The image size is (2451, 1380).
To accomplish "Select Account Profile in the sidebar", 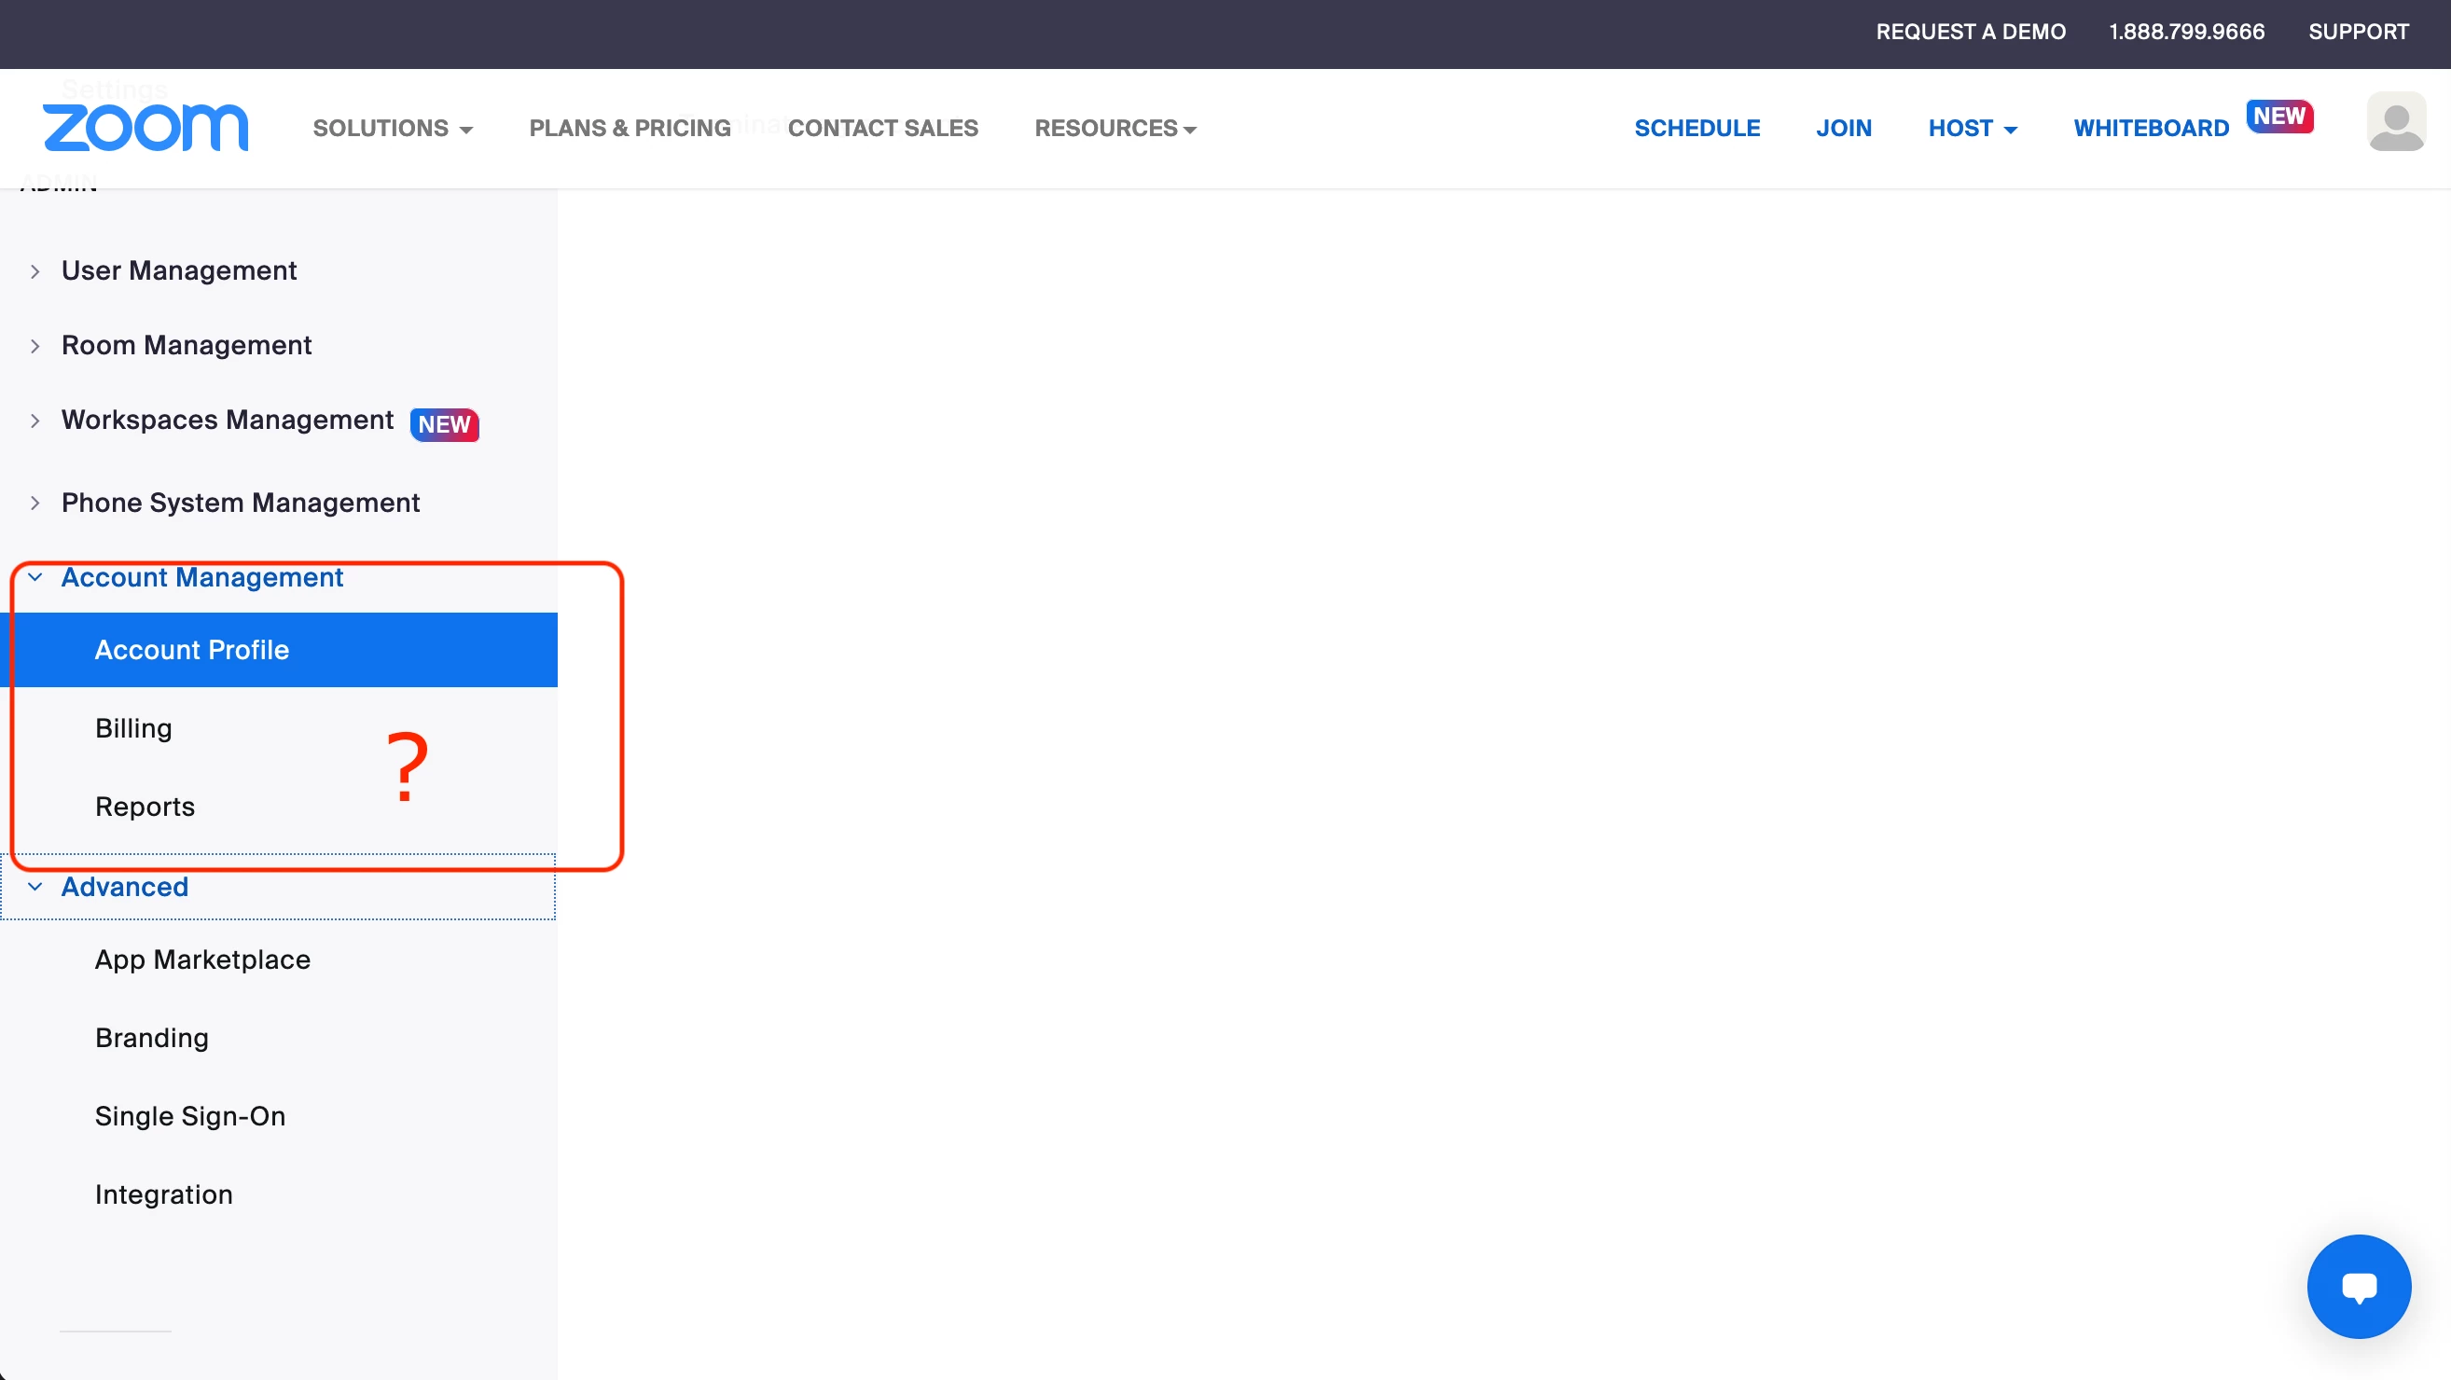I will coord(192,650).
